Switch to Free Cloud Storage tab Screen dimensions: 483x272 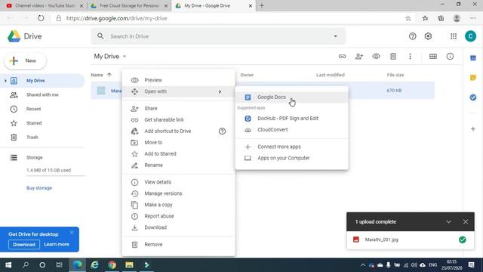pos(129,5)
